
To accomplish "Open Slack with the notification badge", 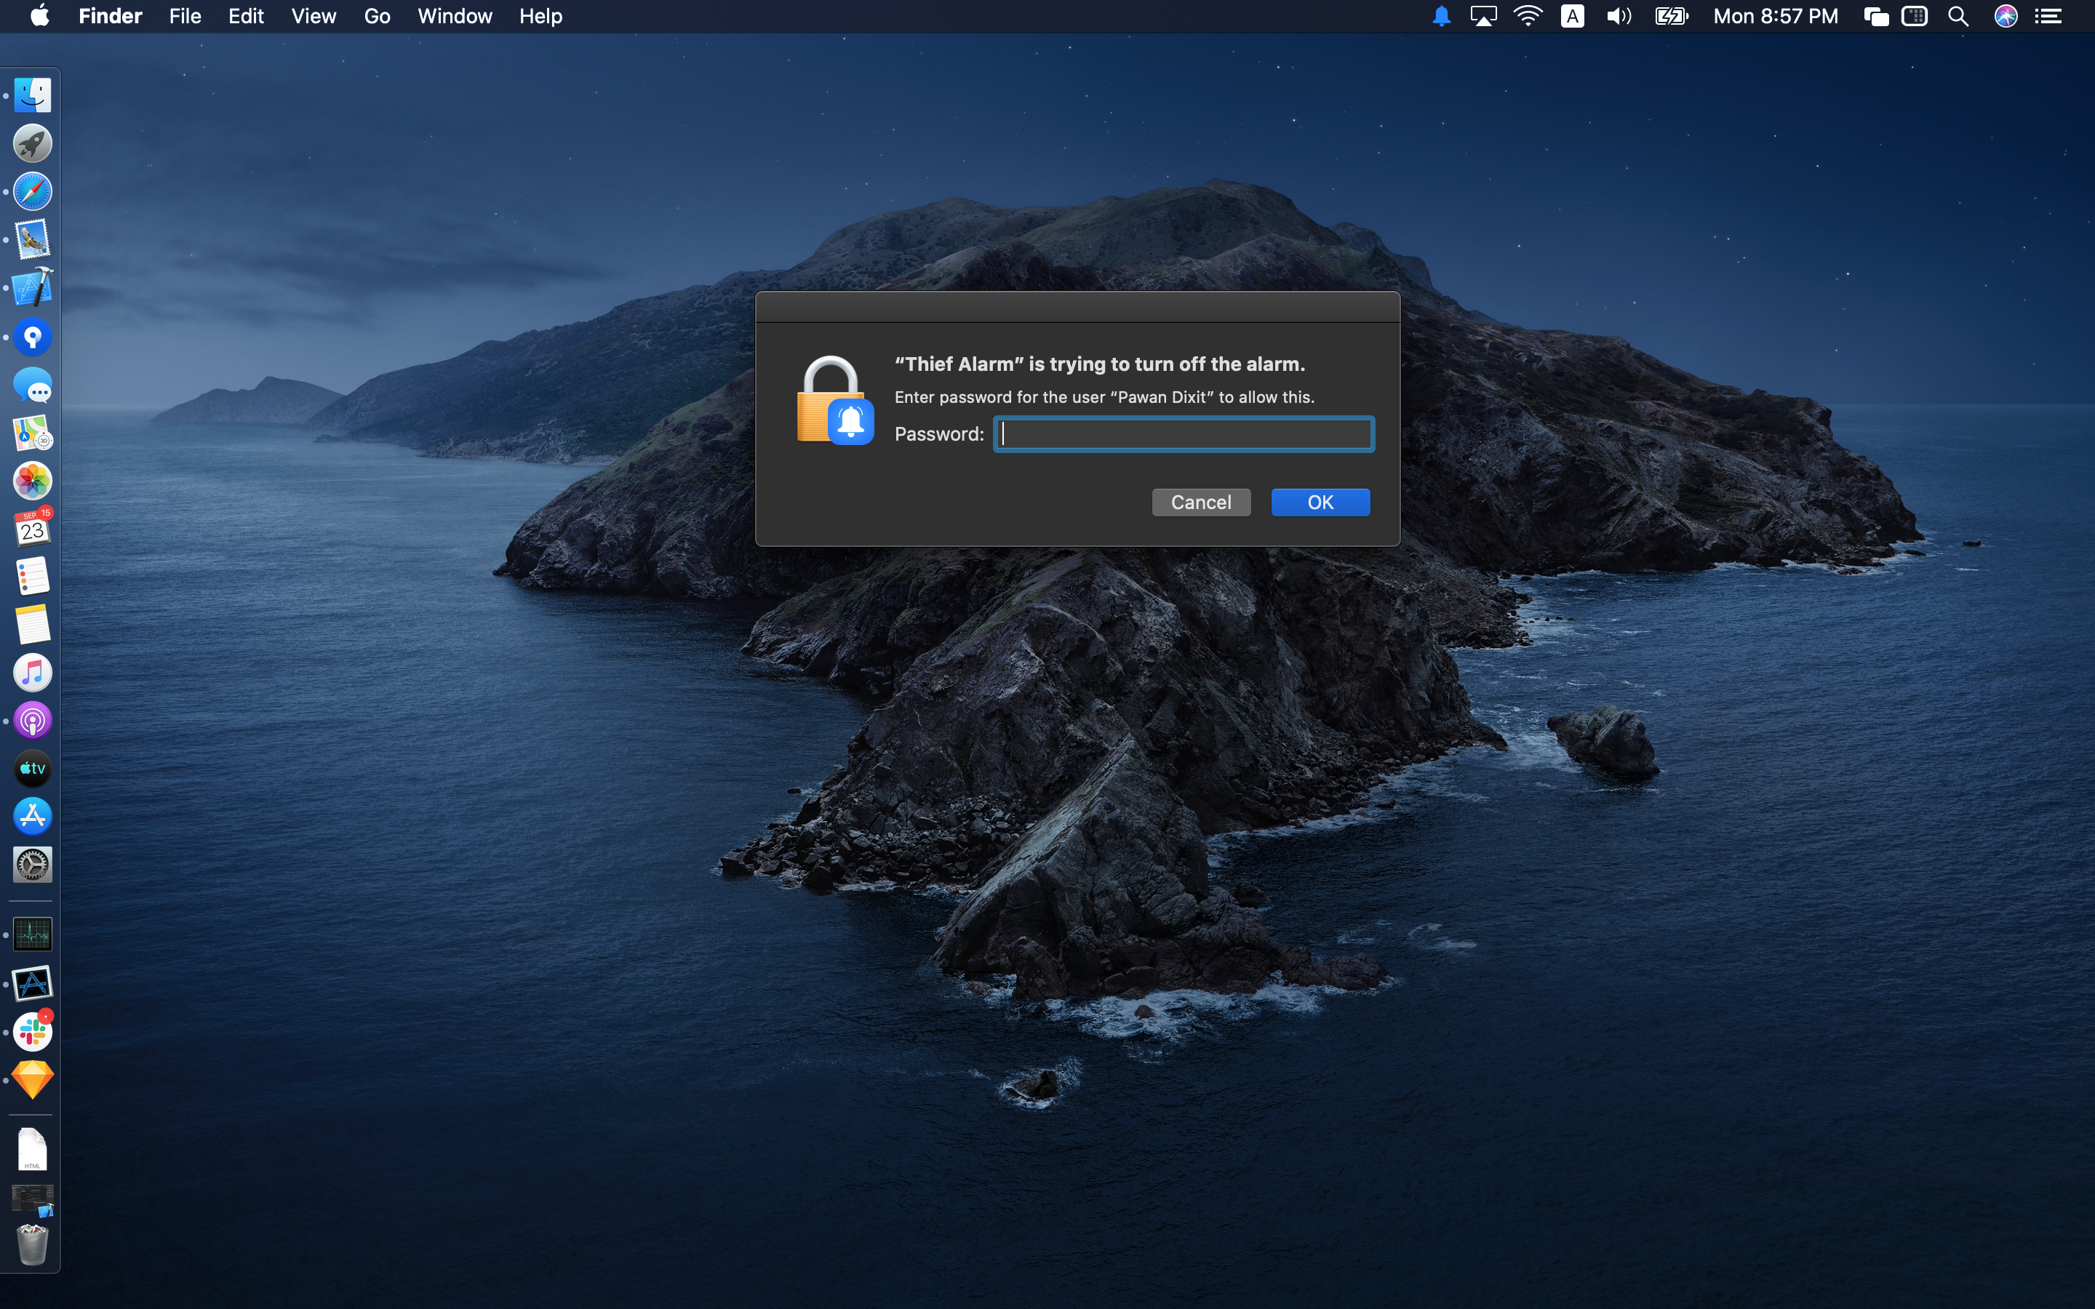I will tap(32, 1030).
